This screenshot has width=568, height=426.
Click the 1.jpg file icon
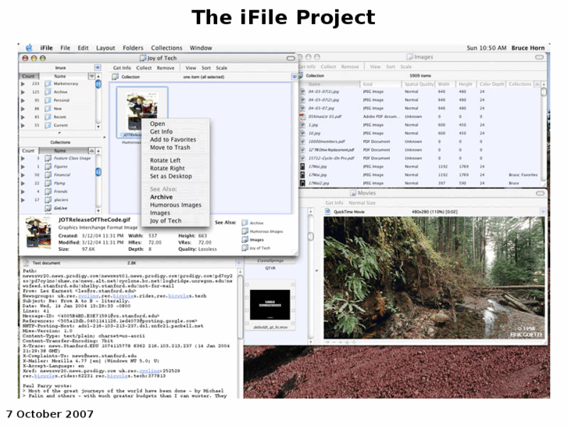pos(302,125)
